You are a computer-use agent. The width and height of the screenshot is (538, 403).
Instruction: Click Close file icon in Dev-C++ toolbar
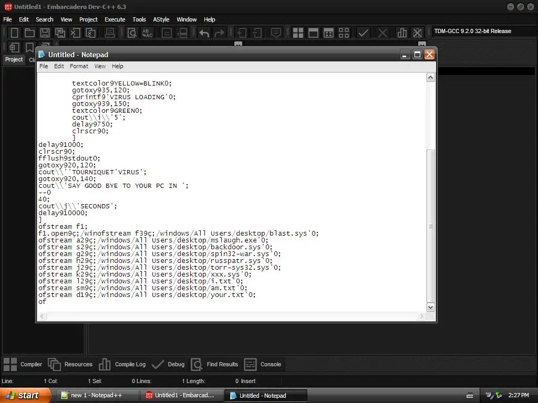tap(75, 33)
